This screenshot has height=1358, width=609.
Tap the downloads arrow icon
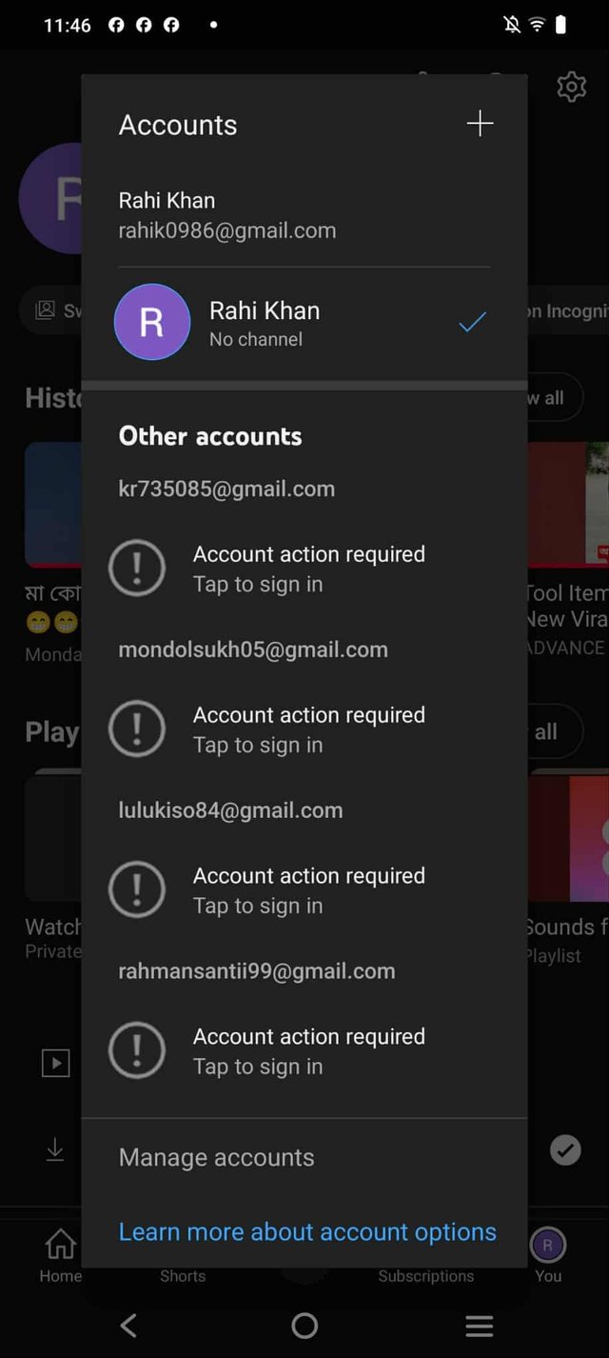click(55, 1150)
